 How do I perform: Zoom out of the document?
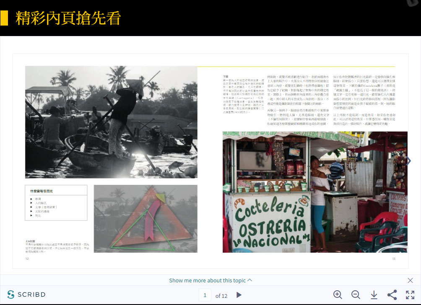click(356, 295)
